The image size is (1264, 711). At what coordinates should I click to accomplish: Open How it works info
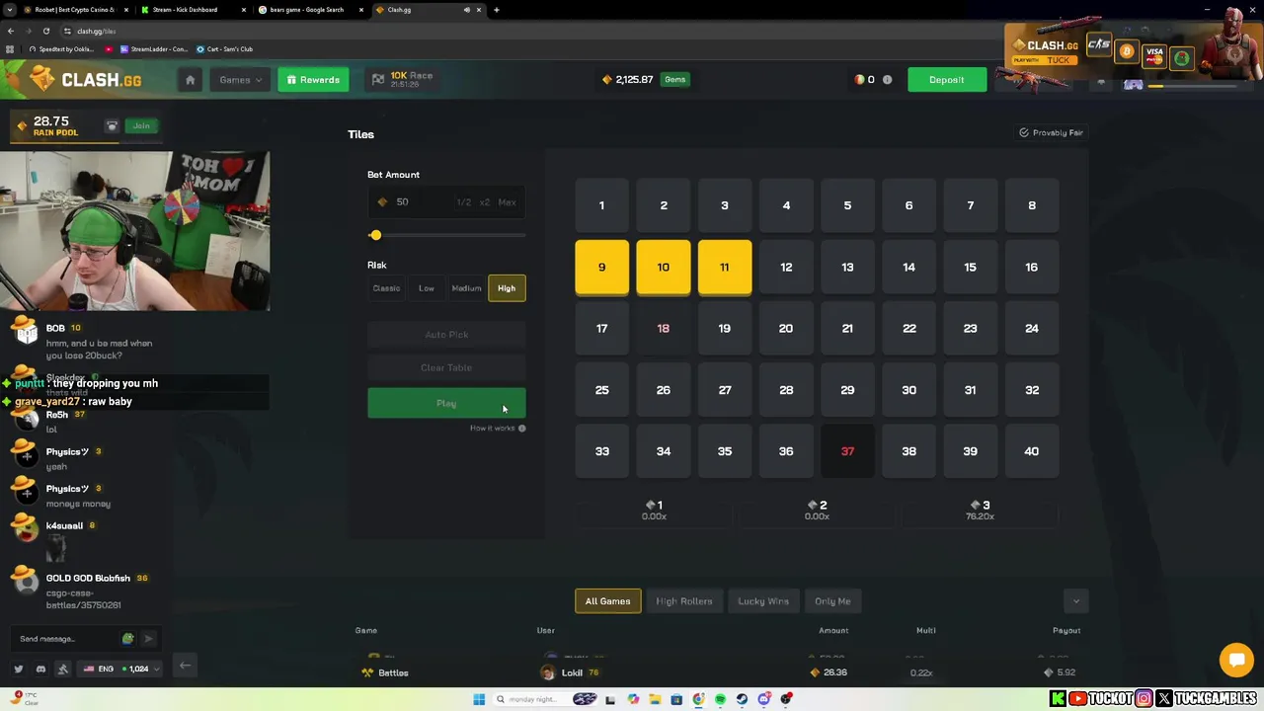tap(498, 429)
